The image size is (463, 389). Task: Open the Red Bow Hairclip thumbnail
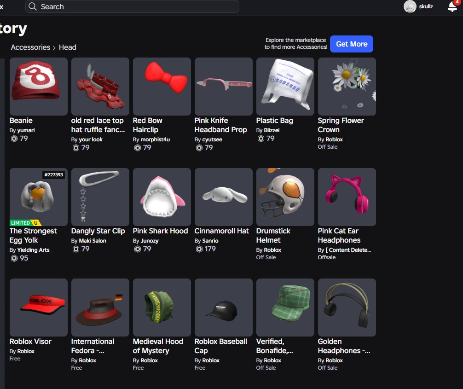162,87
